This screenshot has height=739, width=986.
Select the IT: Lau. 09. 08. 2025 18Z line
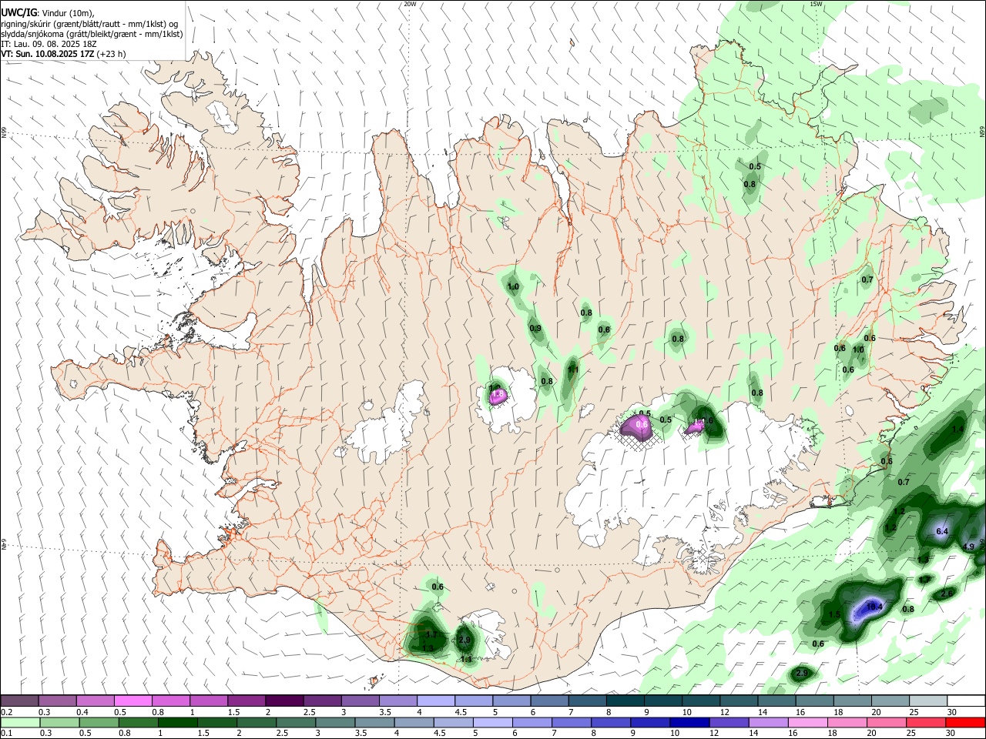pos(49,44)
